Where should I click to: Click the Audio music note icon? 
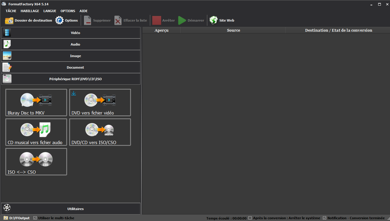7,44
